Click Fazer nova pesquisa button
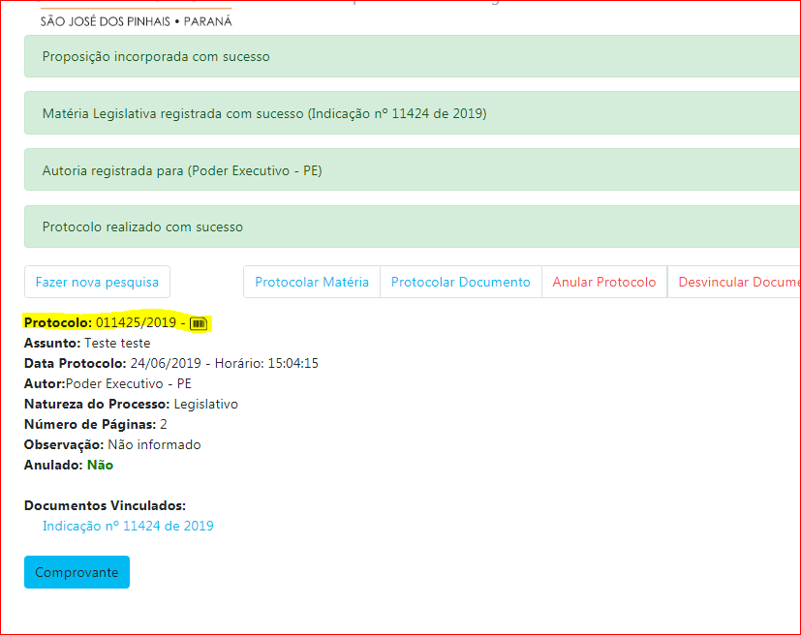This screenshot has height=635, width=801. tap(97, 282)
